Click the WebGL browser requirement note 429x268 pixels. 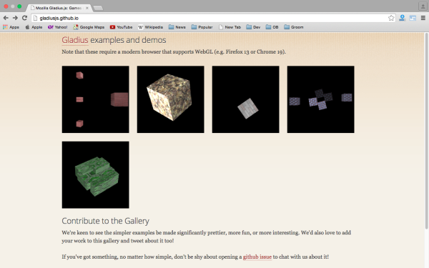(174, 51)
